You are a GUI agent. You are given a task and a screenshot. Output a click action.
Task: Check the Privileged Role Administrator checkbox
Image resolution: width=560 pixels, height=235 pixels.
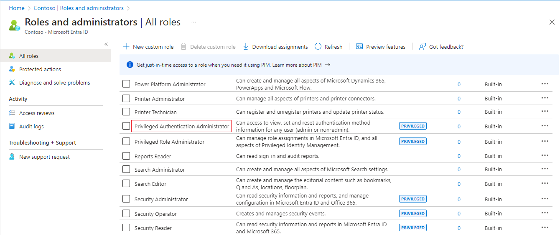click(126, 142)
